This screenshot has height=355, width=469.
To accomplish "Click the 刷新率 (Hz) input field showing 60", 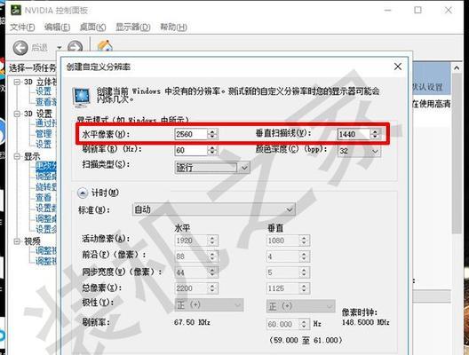I will pyautogui.click(x=190, y=150).
